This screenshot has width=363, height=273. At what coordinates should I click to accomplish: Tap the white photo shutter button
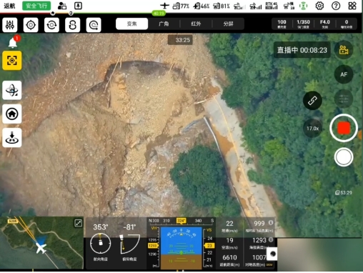pyautogui.click(x=344, y=157)
